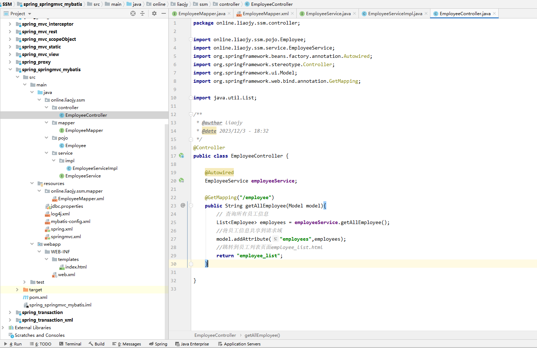Switch to EmployeeMapper.xml tab
Viewport: 537px width, 348px height.
coord(265,14)
